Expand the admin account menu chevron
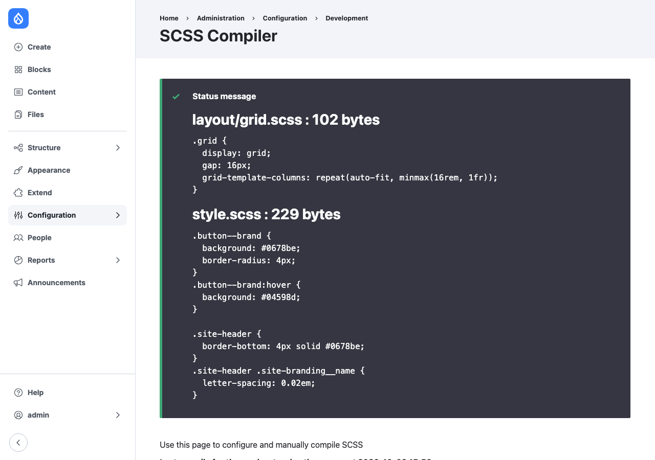 click(x=118, y=415)
